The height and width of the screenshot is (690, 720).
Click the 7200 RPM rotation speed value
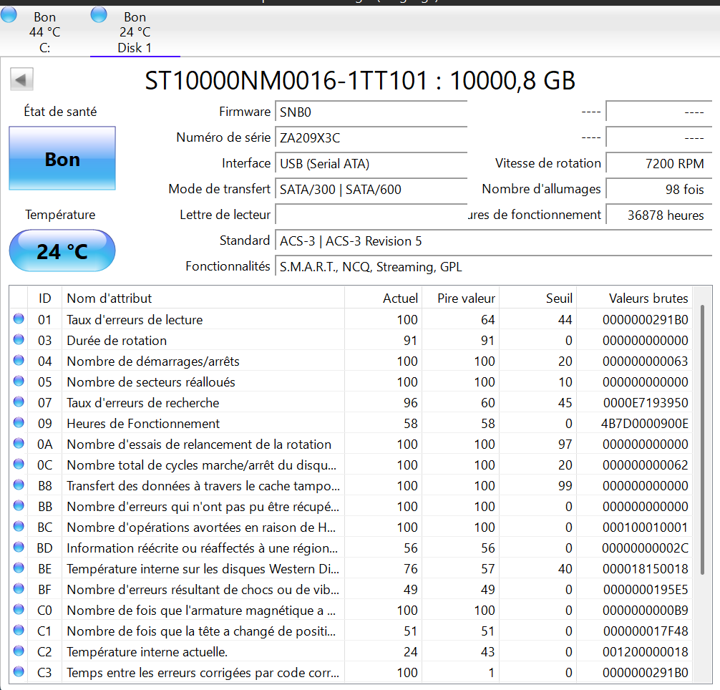[659, 163]
